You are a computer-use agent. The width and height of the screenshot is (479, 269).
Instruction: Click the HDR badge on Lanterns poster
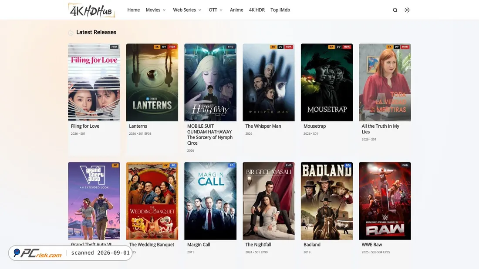click(x=172, y=47)
